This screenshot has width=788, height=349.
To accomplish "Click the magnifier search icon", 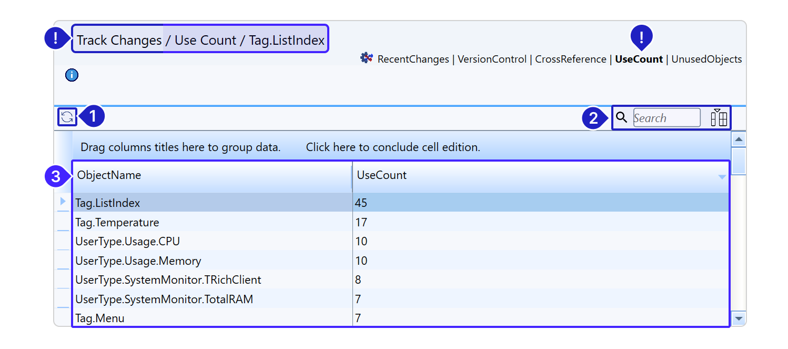I will click(622, 117).
